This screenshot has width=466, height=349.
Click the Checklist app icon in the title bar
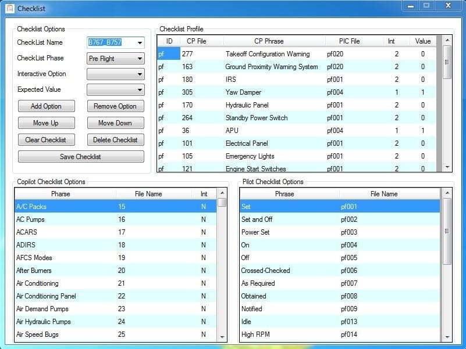[x=10, y=8]
